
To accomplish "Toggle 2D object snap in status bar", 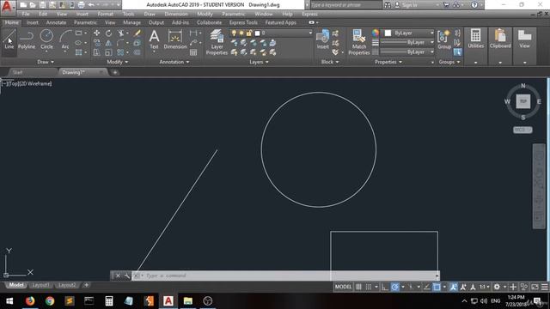I will tap(437, 287).
